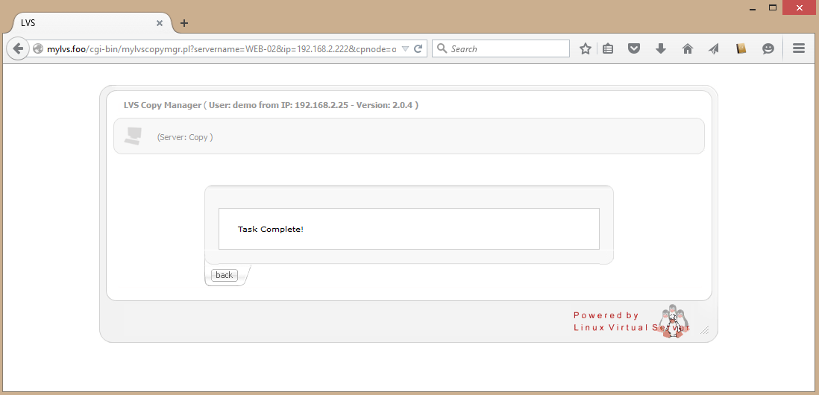Image resolution: width=819 pixels, height=395 pixels.
Task: Click the resize grip at panel corner
Action: [x=704, y=329]
